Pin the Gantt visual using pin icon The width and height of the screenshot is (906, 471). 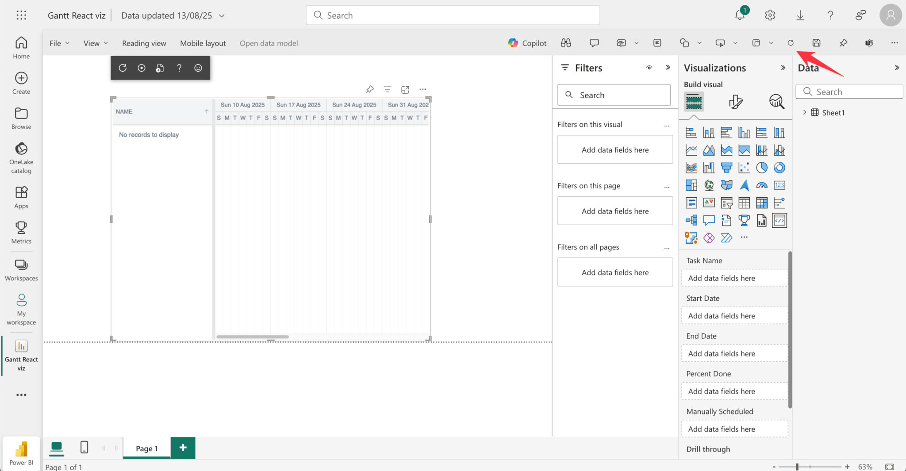click(370, 89)
